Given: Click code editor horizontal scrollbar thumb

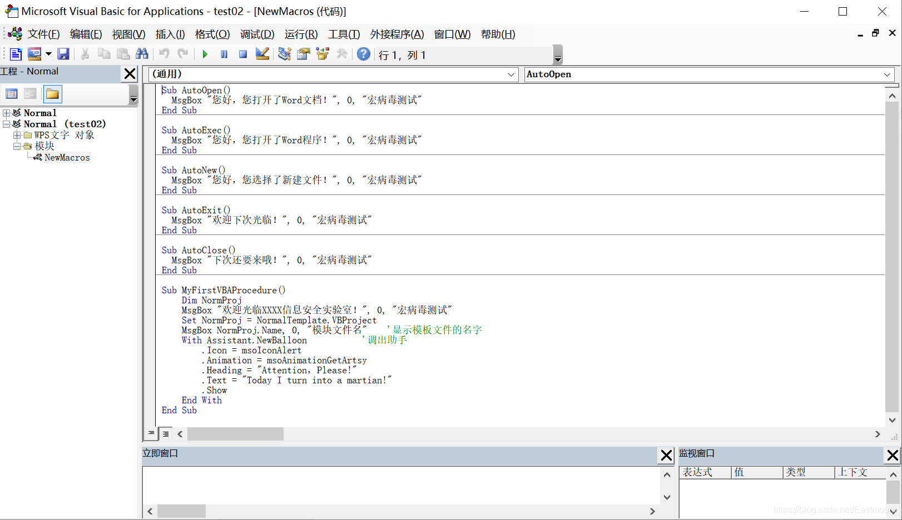Looking at the screenshot, I should [235, 434].
